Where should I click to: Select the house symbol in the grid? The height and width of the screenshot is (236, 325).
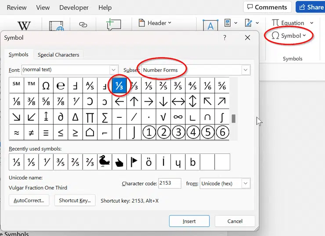[90, 132]
